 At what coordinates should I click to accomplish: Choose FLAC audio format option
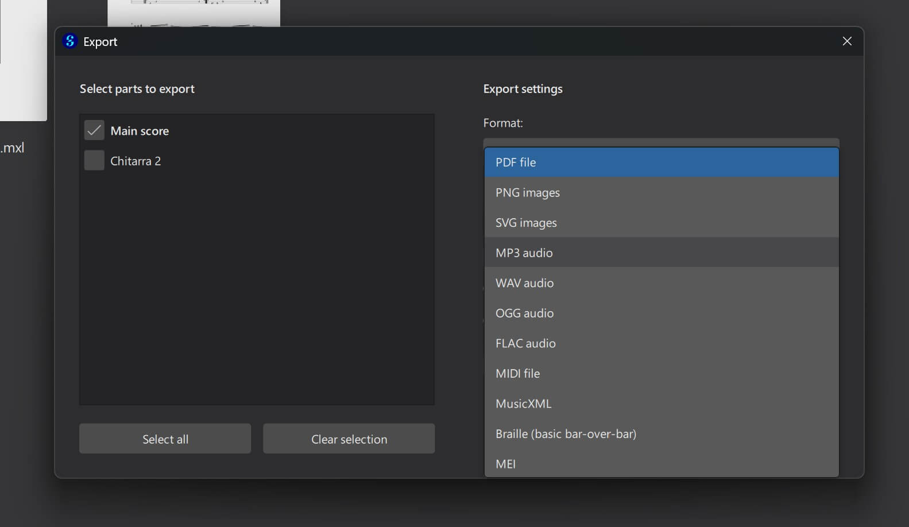661,343
